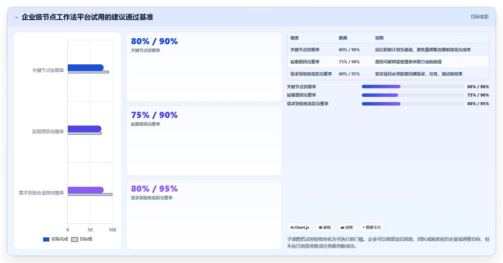Click the 表格 chip
Screen dimensions: 503x263
click(x=325, y=227)
